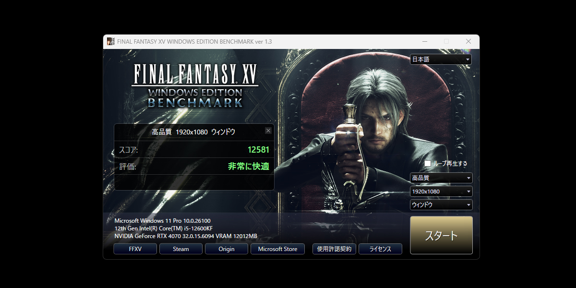Click the FFXV button
The width and height of the screenshot is (576, 288).
click(x=135, y=249)
